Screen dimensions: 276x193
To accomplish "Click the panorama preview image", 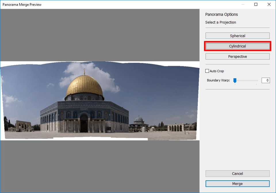I will tap(100, 101).
